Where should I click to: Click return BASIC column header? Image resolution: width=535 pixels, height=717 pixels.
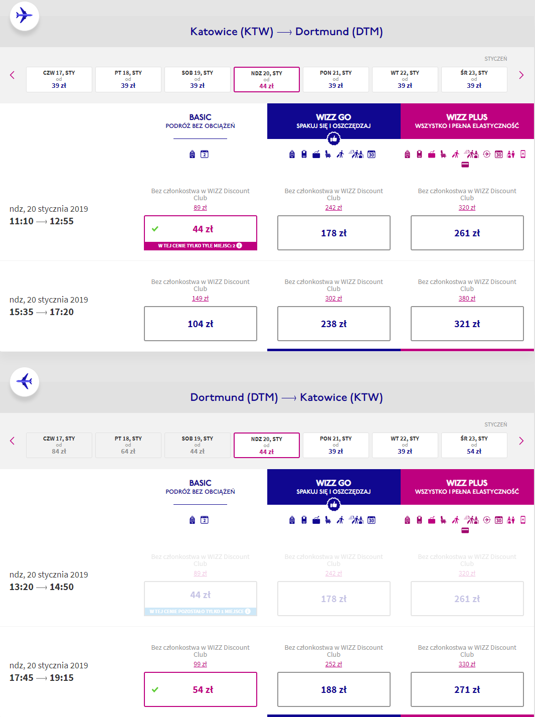coord(201,487)
